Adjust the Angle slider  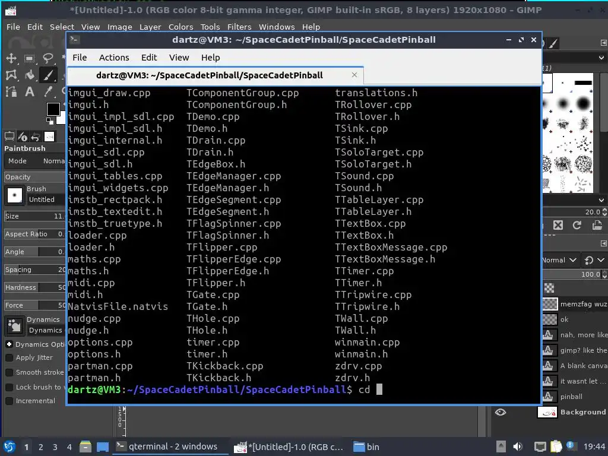click(35, 252)
